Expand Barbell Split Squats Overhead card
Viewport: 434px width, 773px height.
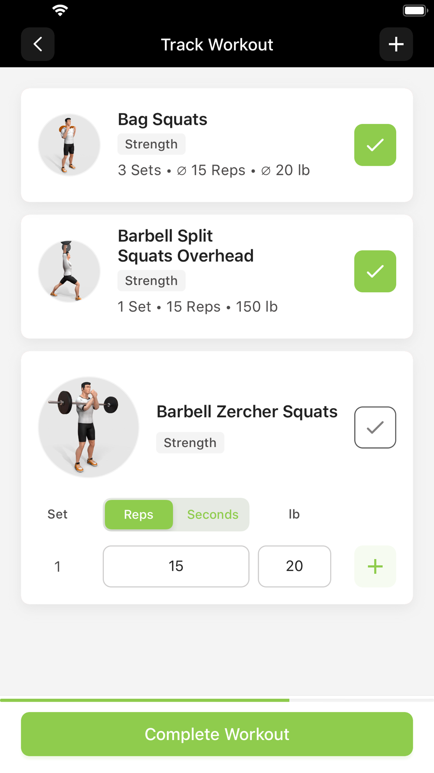[x=186, y=246]
